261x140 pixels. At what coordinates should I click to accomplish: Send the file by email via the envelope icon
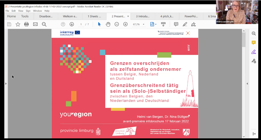point(35,24)
